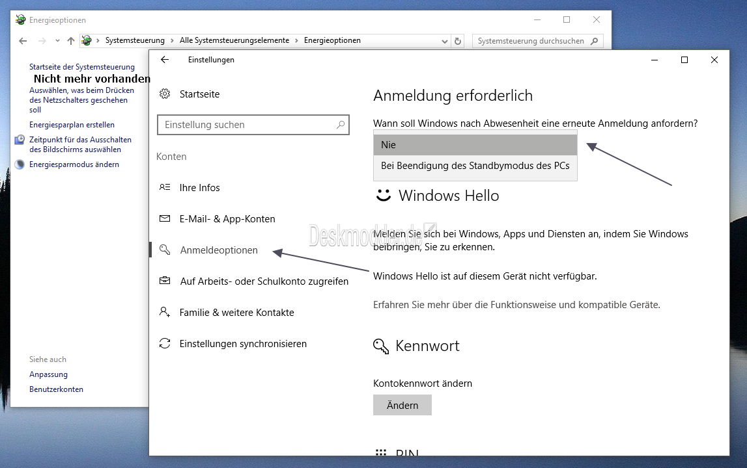Viewport: 747px width, 468px height.
Task: Maximize the Einstellungen window
Action: (684, 60)
